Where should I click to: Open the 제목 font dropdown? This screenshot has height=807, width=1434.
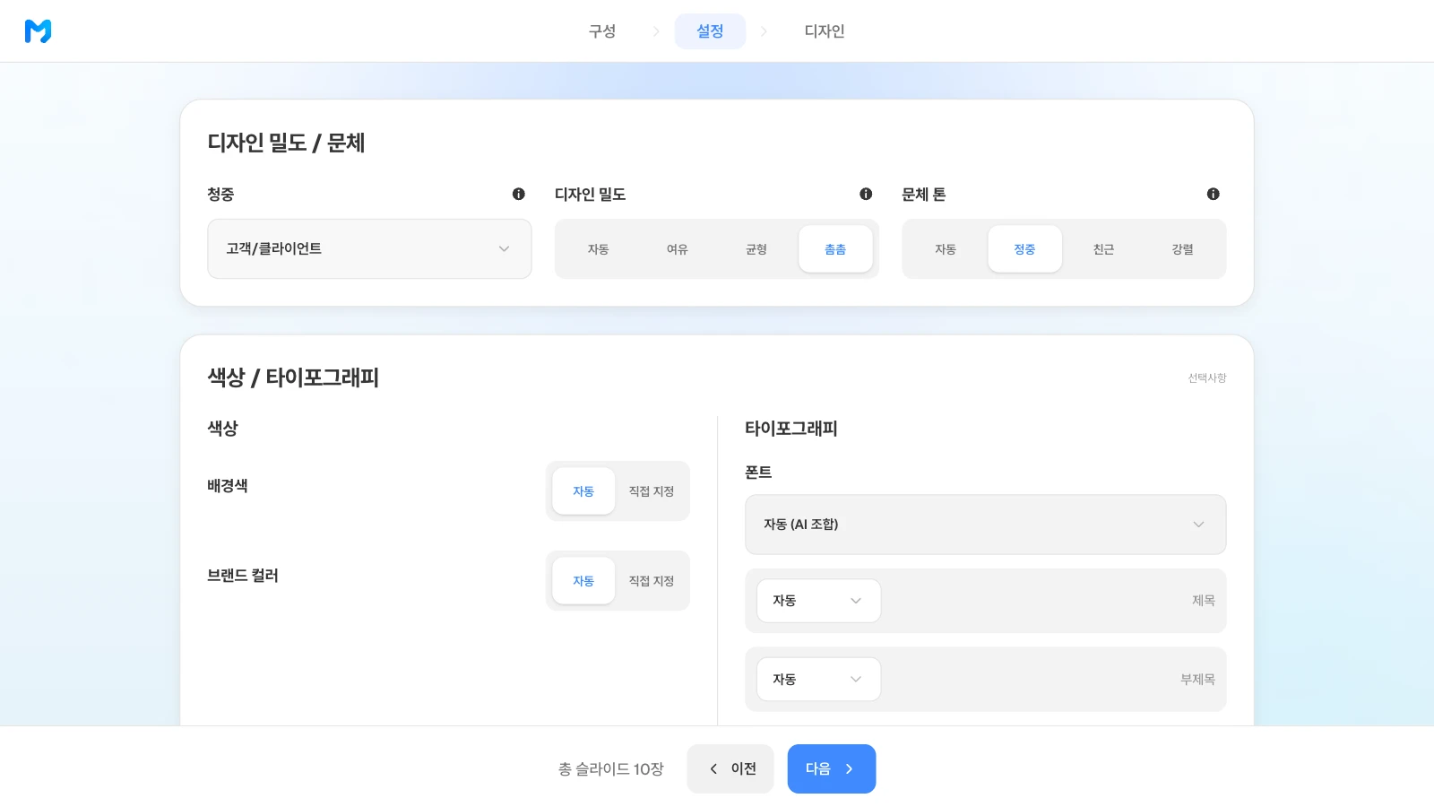click(x=818, y=601)
